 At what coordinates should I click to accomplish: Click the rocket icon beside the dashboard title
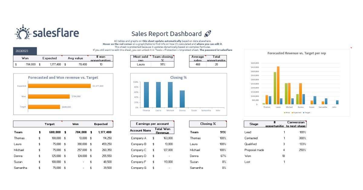[208, 34]
